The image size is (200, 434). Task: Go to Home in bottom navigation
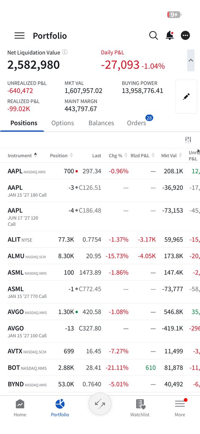coord(20,408)
